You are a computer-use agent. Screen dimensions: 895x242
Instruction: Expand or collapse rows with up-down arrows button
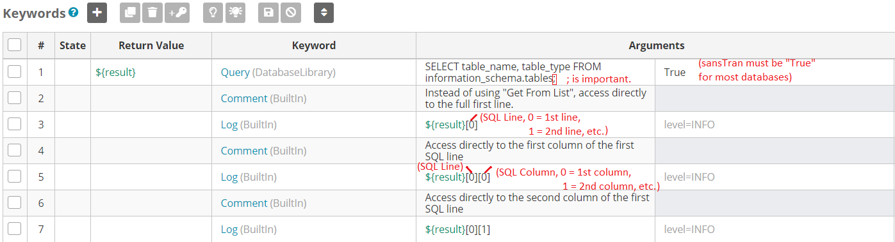pos(324,12)
